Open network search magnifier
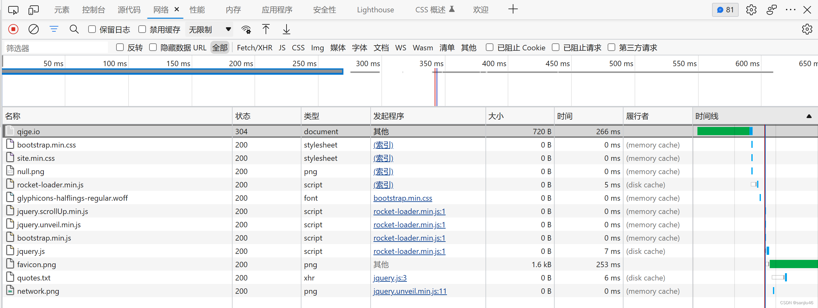The image size is (818, 308). [74, 29]
